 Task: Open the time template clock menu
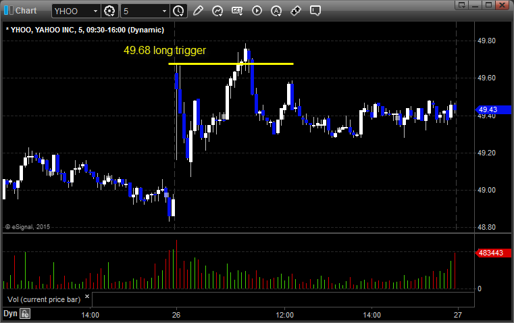pyautogui.click(x=179, y=11)
